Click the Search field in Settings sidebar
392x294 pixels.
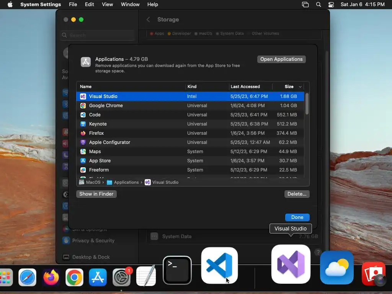coord(98,35)
